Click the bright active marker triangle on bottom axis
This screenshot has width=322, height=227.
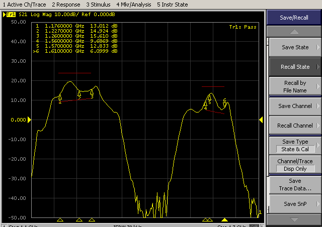(225, 220)
